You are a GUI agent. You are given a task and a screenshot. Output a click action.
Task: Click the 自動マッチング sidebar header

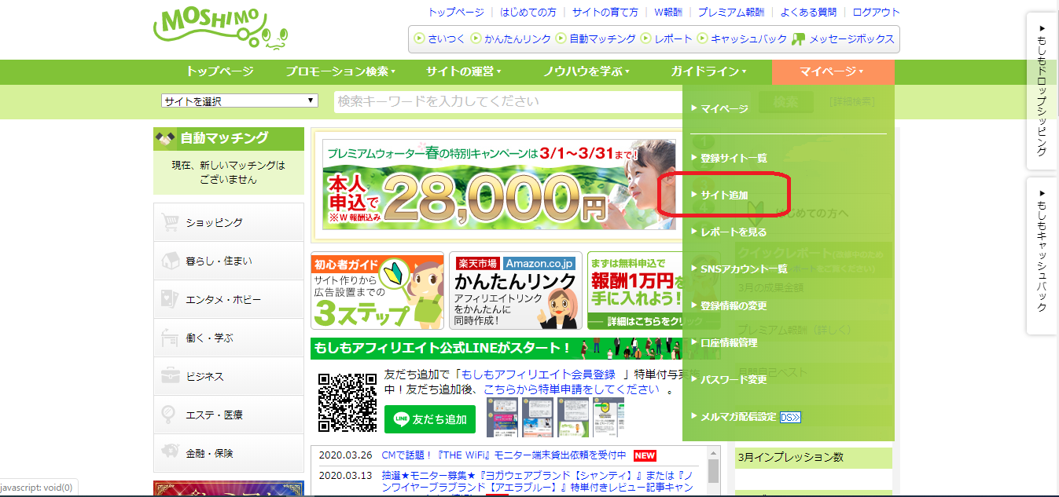click(x=229, y=139)
